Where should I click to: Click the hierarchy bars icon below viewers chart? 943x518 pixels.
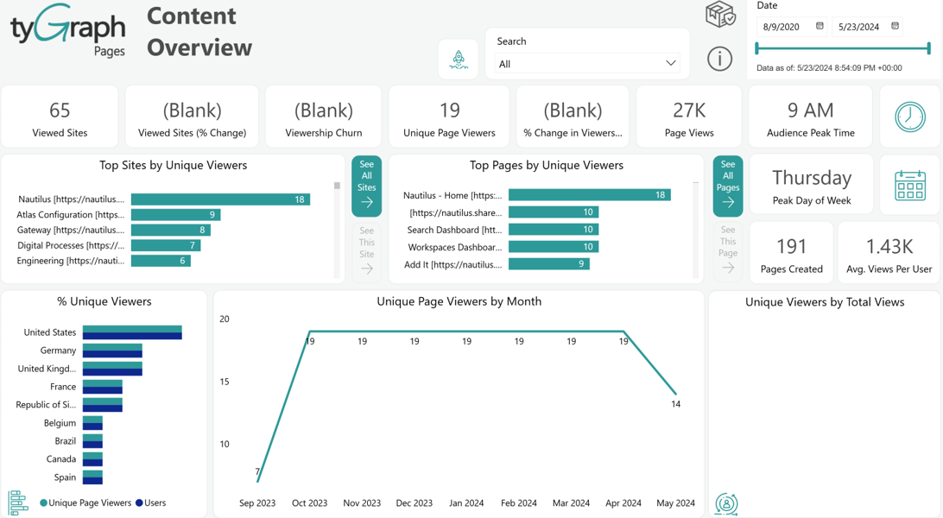click(18, 503)
